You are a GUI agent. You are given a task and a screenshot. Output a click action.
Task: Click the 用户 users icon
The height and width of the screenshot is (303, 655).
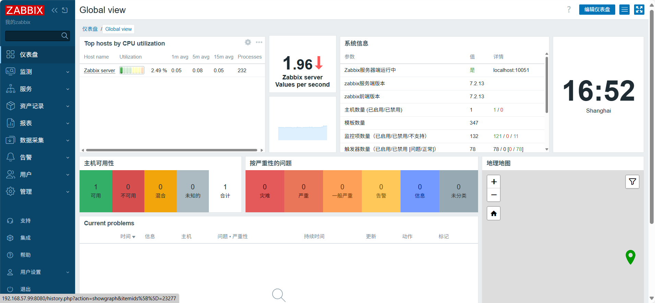(11, 174)
